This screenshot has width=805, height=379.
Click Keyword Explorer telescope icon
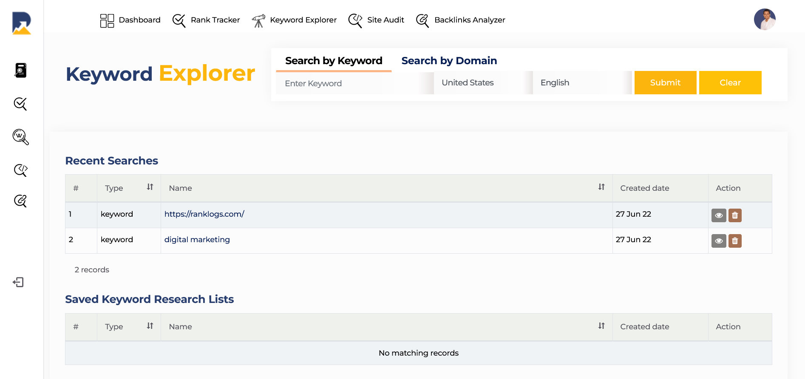(x=258, y=20)
